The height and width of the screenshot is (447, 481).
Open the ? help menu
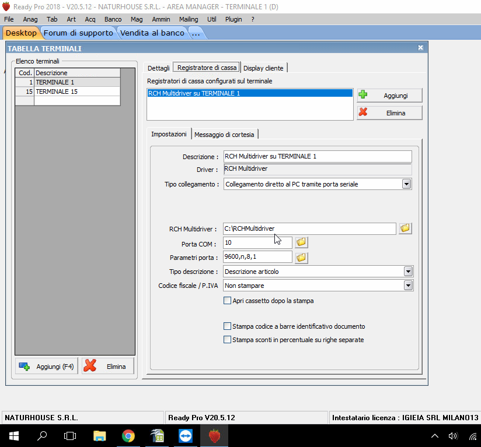coord(253,19)
